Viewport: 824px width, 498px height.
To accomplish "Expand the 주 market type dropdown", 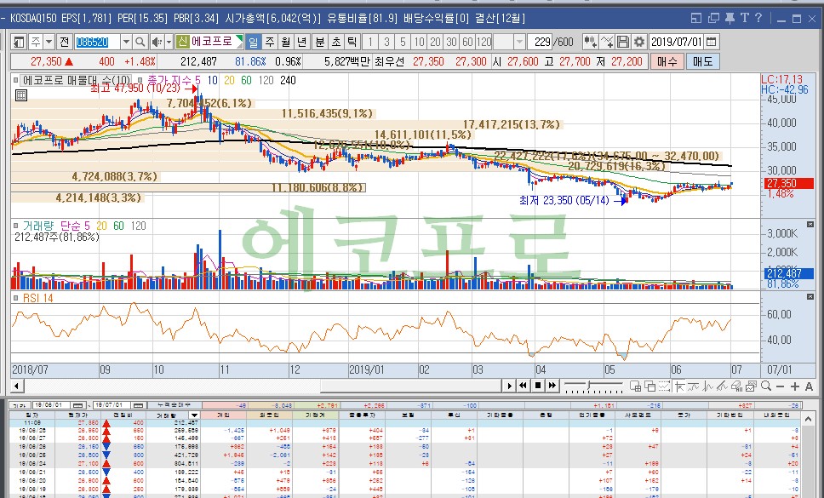I will pos(49,42).
